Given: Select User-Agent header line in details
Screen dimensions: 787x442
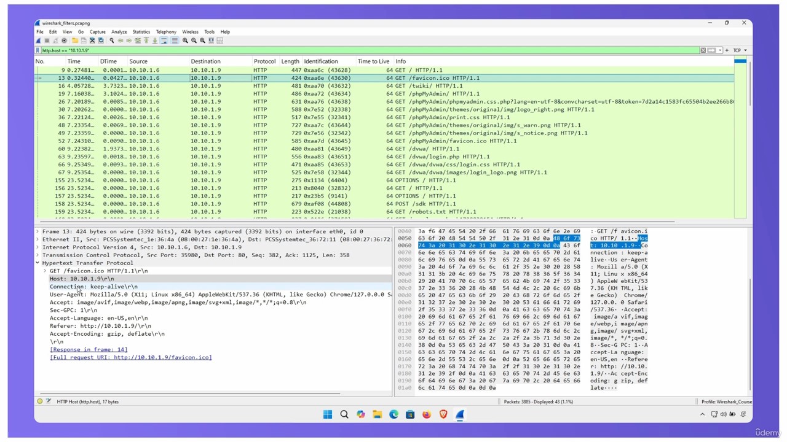Looking at the screenshot, I should [x=220, y=295].
